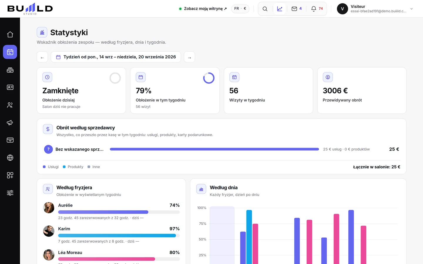Open the megaphone marketing icon in the sidebar
423x264 pixels.
[10, 123]
